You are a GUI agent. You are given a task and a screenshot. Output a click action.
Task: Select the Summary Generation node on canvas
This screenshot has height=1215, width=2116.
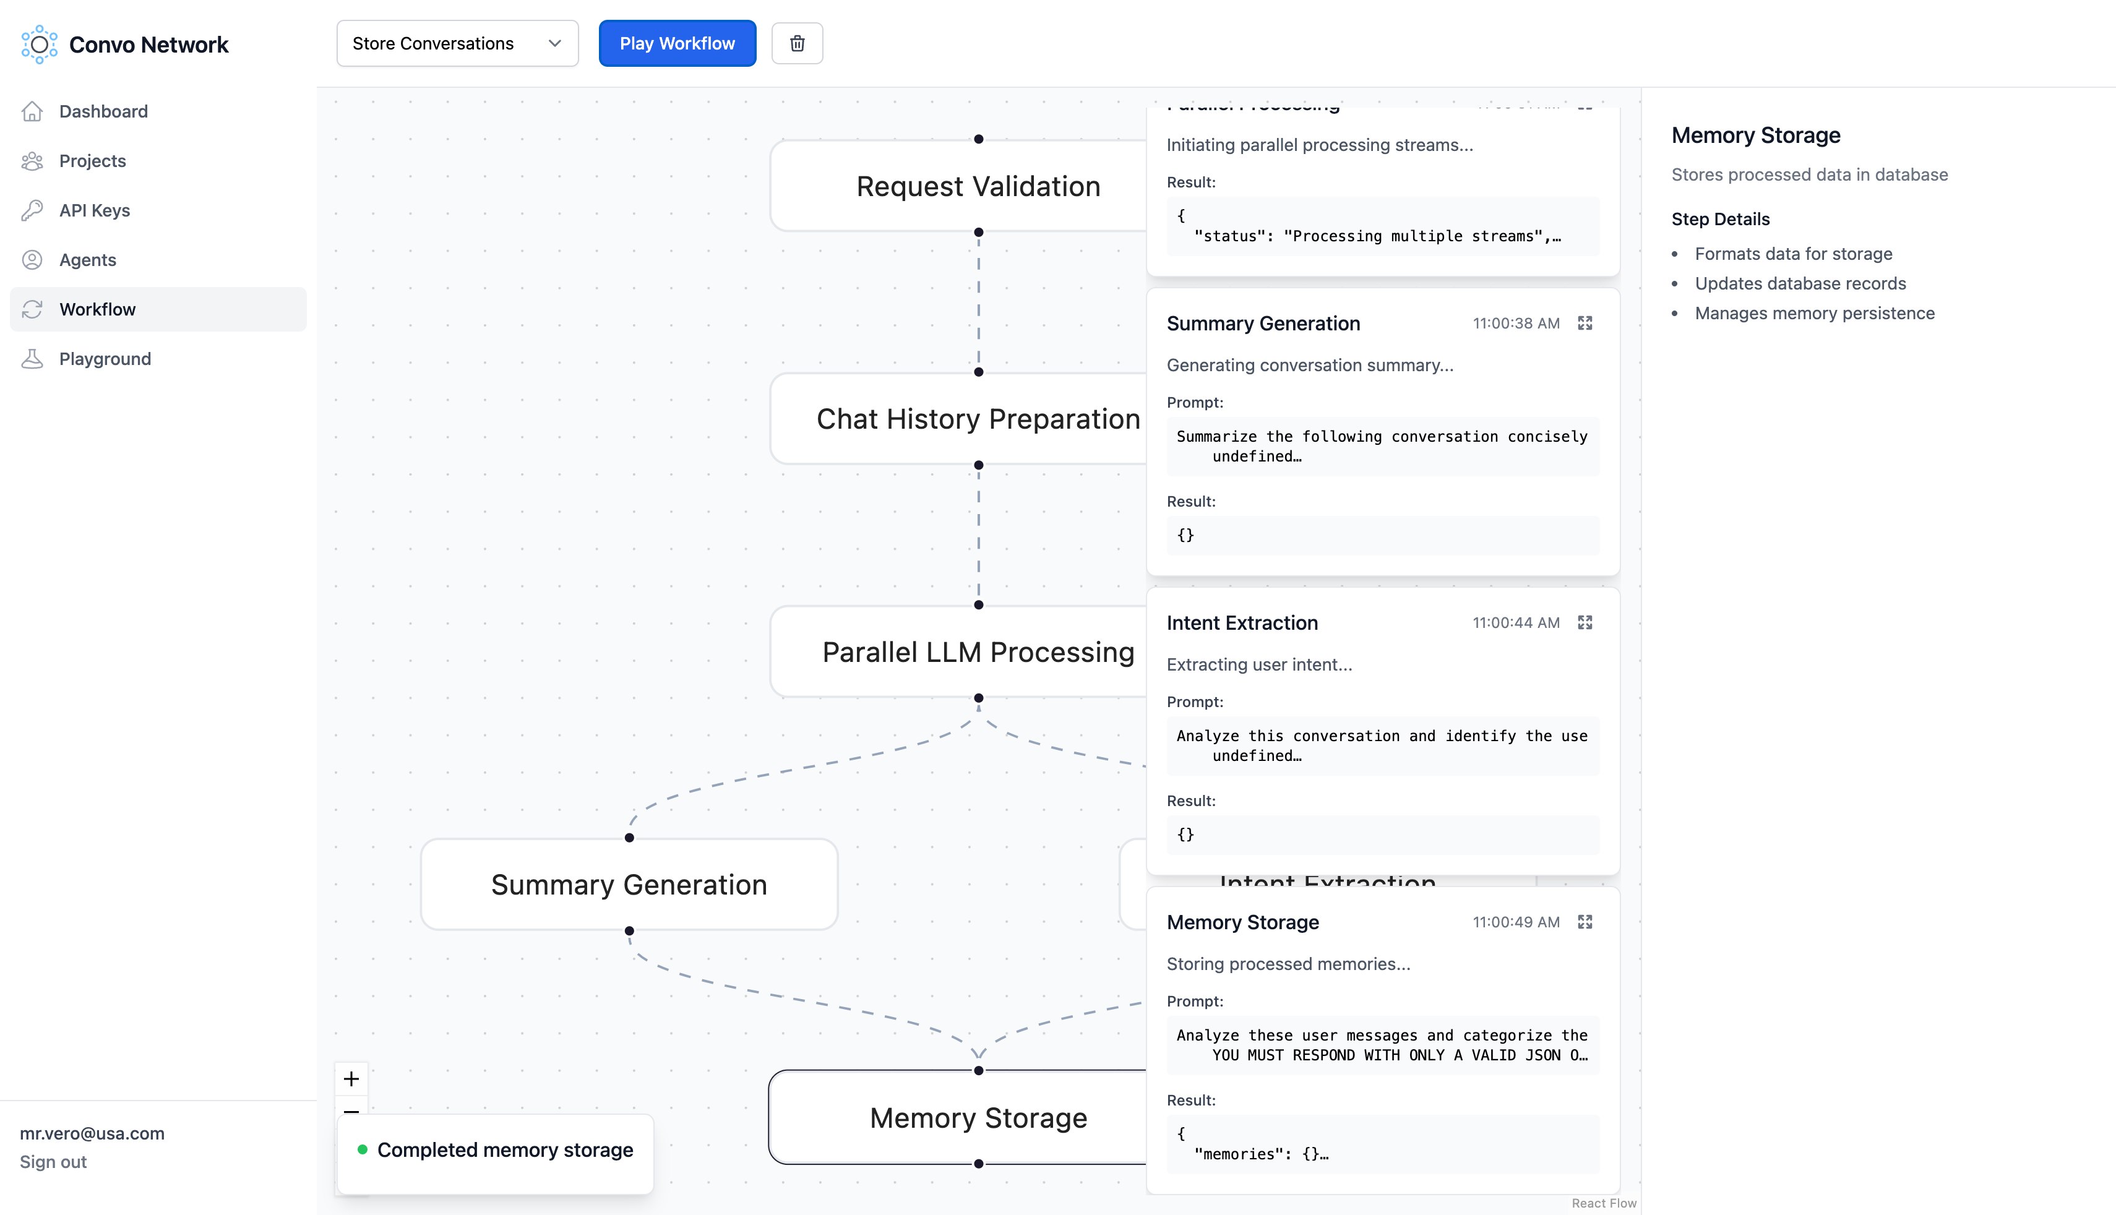point(629,885)
